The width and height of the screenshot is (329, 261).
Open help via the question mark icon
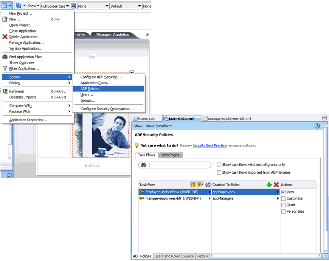click(x=317, y=126)
